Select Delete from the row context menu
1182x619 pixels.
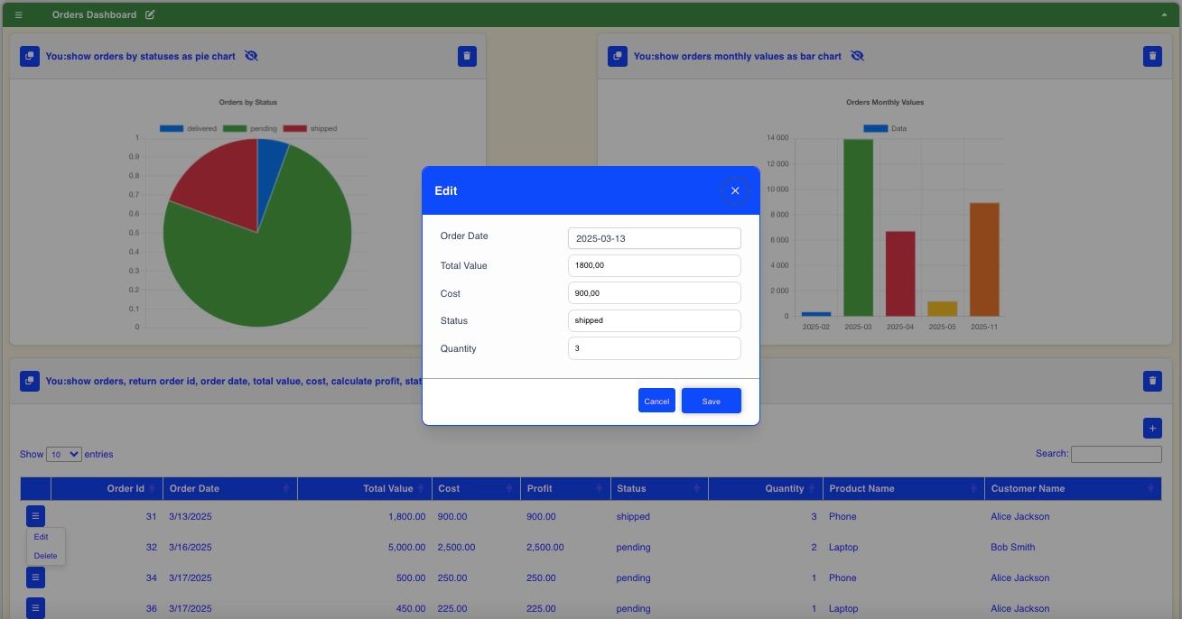point(45,556)
